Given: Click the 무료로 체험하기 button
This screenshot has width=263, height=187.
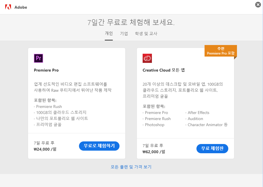Looking at the screenshot, I should 99,146.
